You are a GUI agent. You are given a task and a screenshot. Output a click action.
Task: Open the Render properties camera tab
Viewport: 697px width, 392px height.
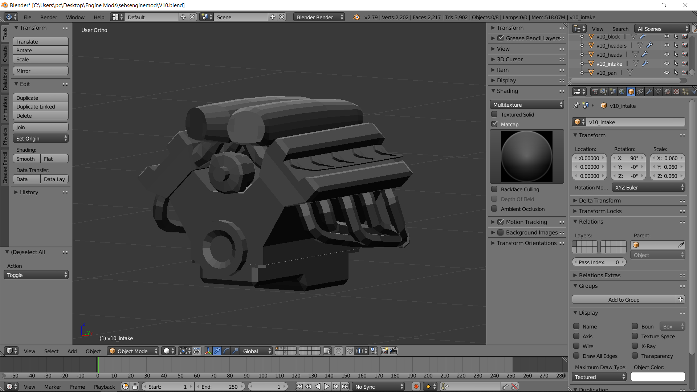pos(595,92)
